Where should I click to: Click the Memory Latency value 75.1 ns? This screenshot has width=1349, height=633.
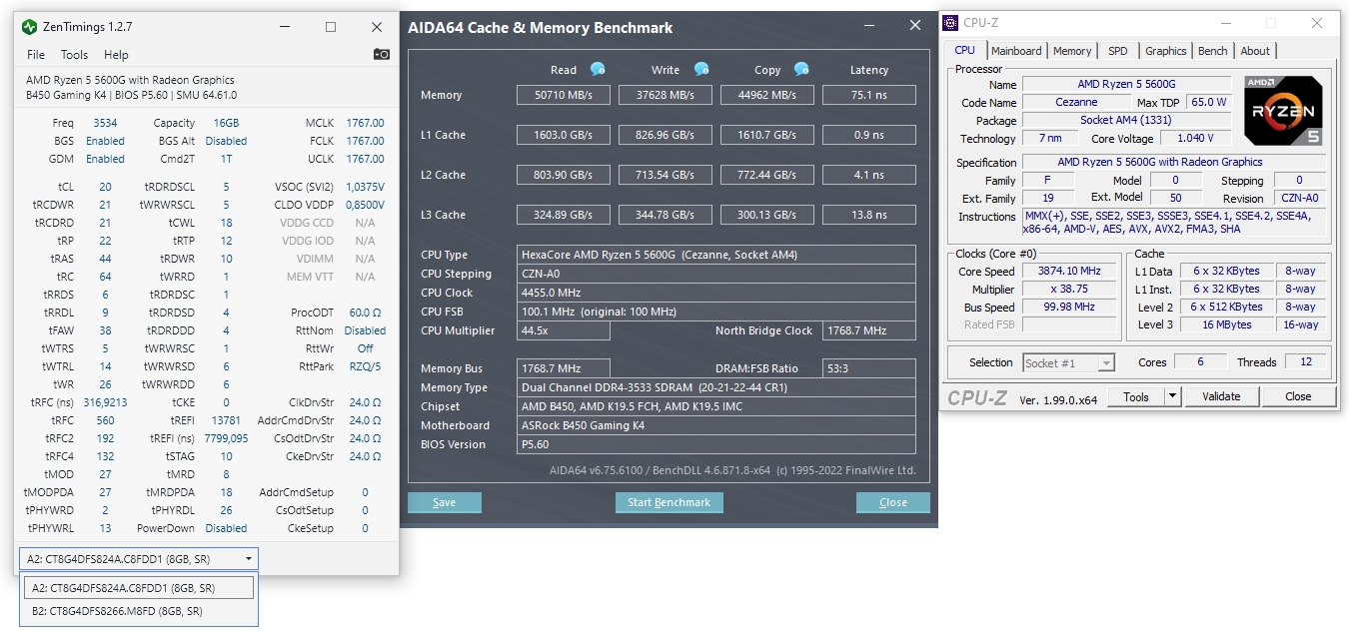click(869, 95)
